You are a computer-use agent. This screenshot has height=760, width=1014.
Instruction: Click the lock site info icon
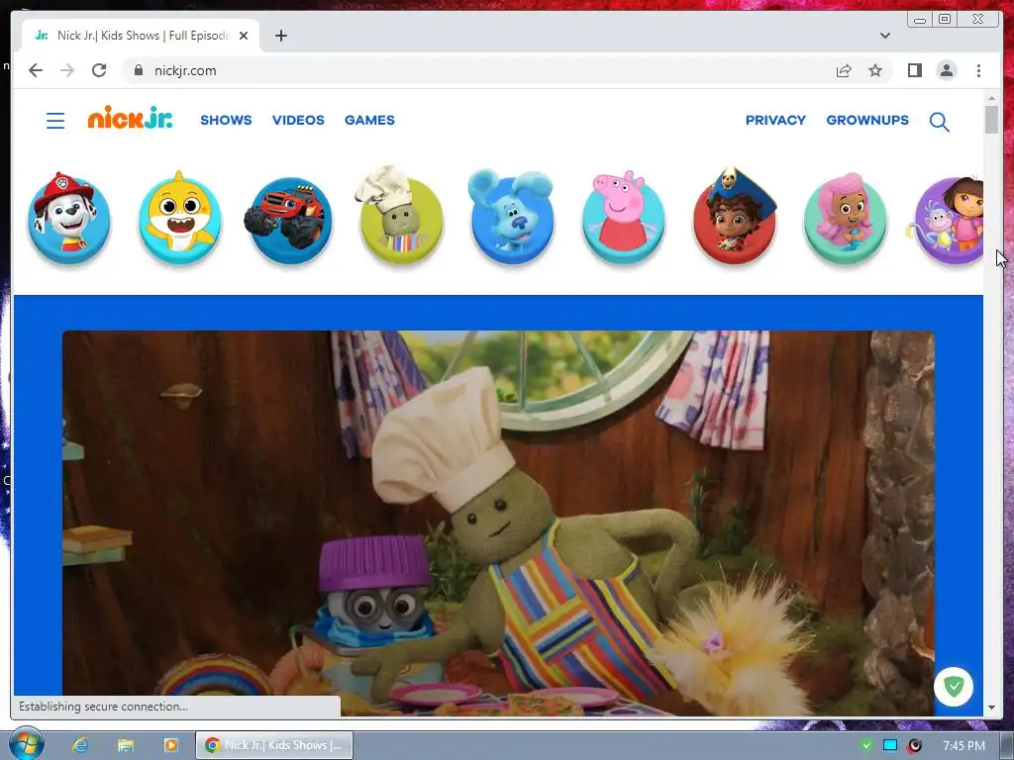pyautogui.click(x=138, y=70)
